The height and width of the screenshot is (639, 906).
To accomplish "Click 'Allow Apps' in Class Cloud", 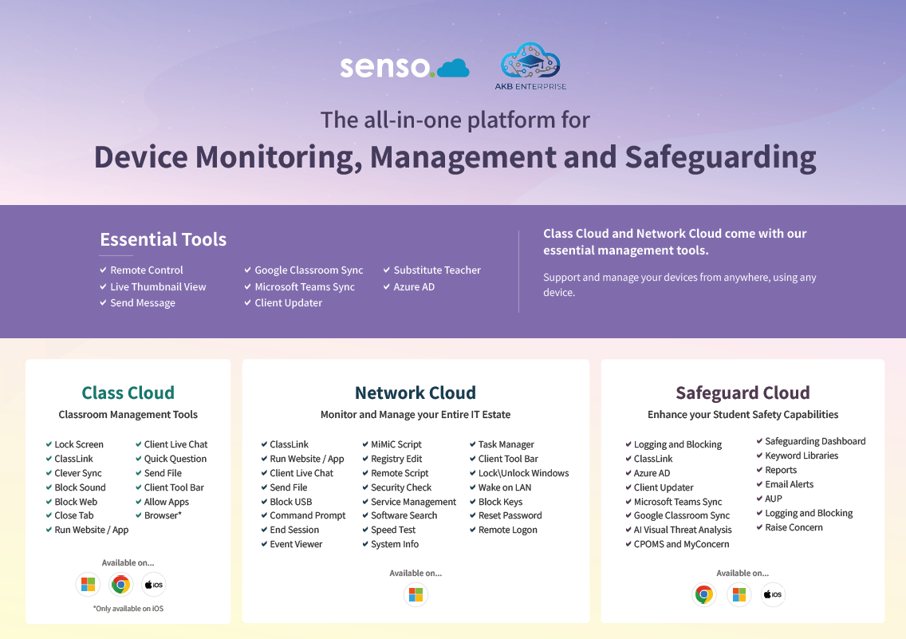I will [167, 502].
